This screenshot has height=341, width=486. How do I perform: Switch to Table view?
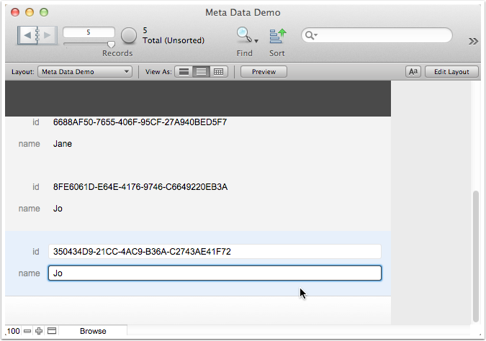click(x=219, y=71)
